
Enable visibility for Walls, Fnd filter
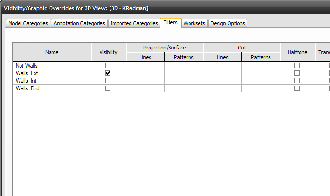pyautogui.click(x=108, y=88)
